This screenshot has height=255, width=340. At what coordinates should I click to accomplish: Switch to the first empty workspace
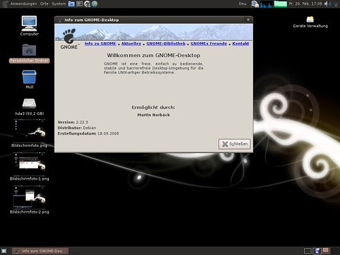click(x=307, y=251)
